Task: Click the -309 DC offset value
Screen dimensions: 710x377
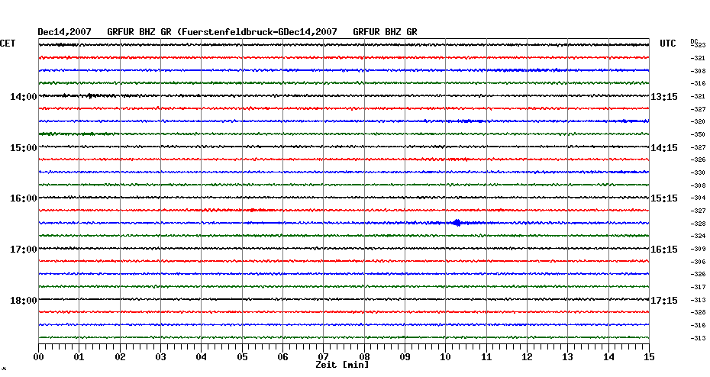Action: click(x=699, y=249)
